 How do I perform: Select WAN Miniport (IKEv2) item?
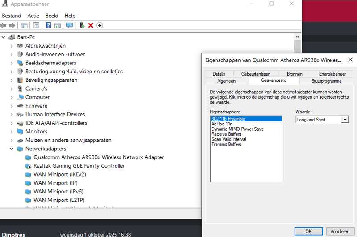(60, 174)
